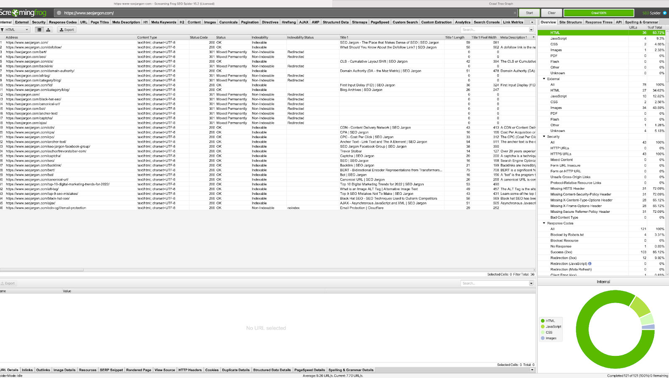
Task: Open the bottom tabs overflow dropdown arrow
Action: pyautogui.click(x=532, y=370)
